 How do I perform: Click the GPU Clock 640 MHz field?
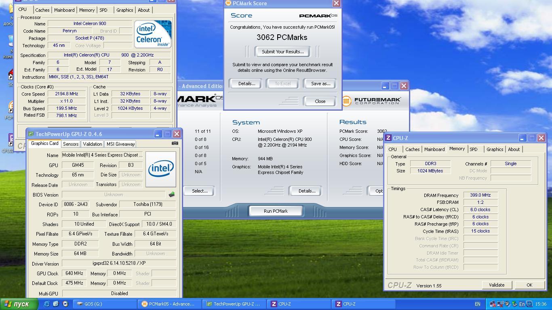coord(74,273)
